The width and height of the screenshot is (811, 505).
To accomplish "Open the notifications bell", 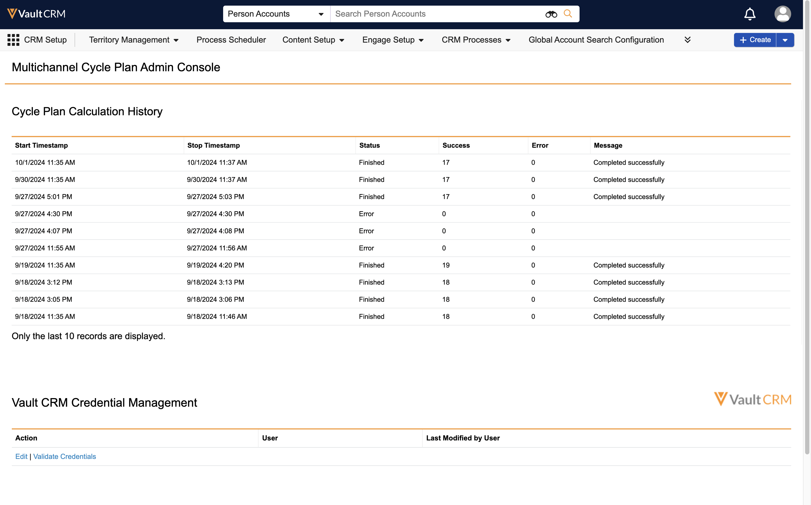I will (x=750, y=14).
